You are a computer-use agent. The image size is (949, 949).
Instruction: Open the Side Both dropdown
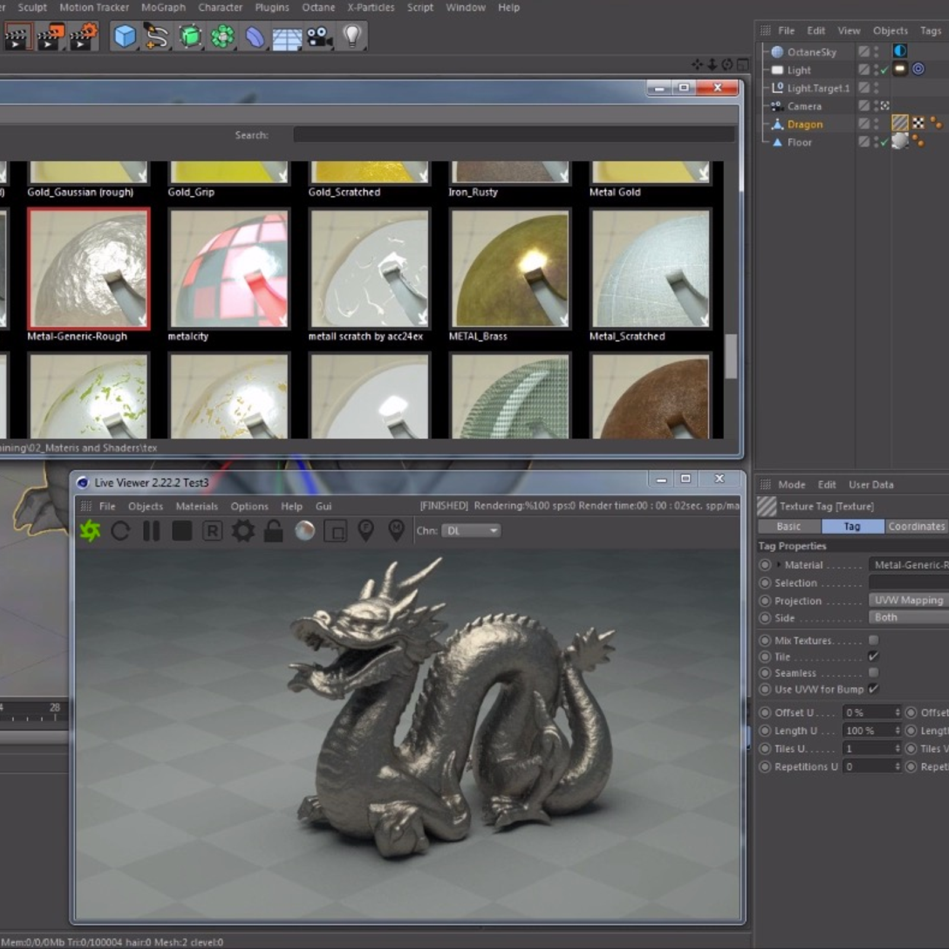(x=909, y=617)
